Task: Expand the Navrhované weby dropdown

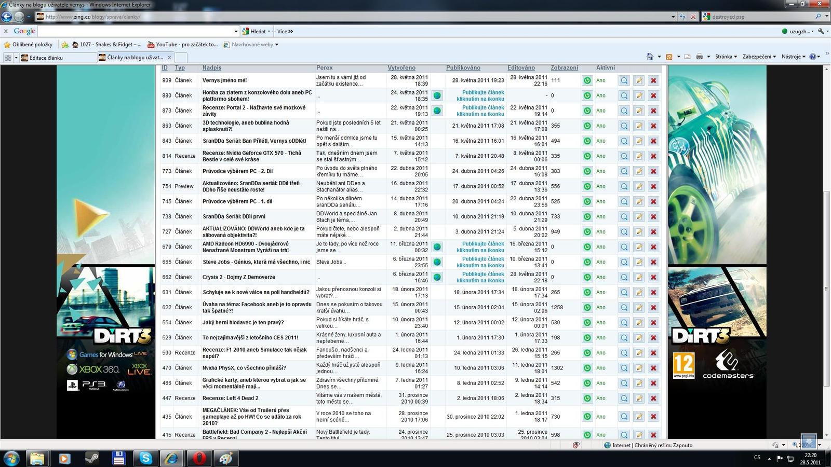Action: pos(254,45)
